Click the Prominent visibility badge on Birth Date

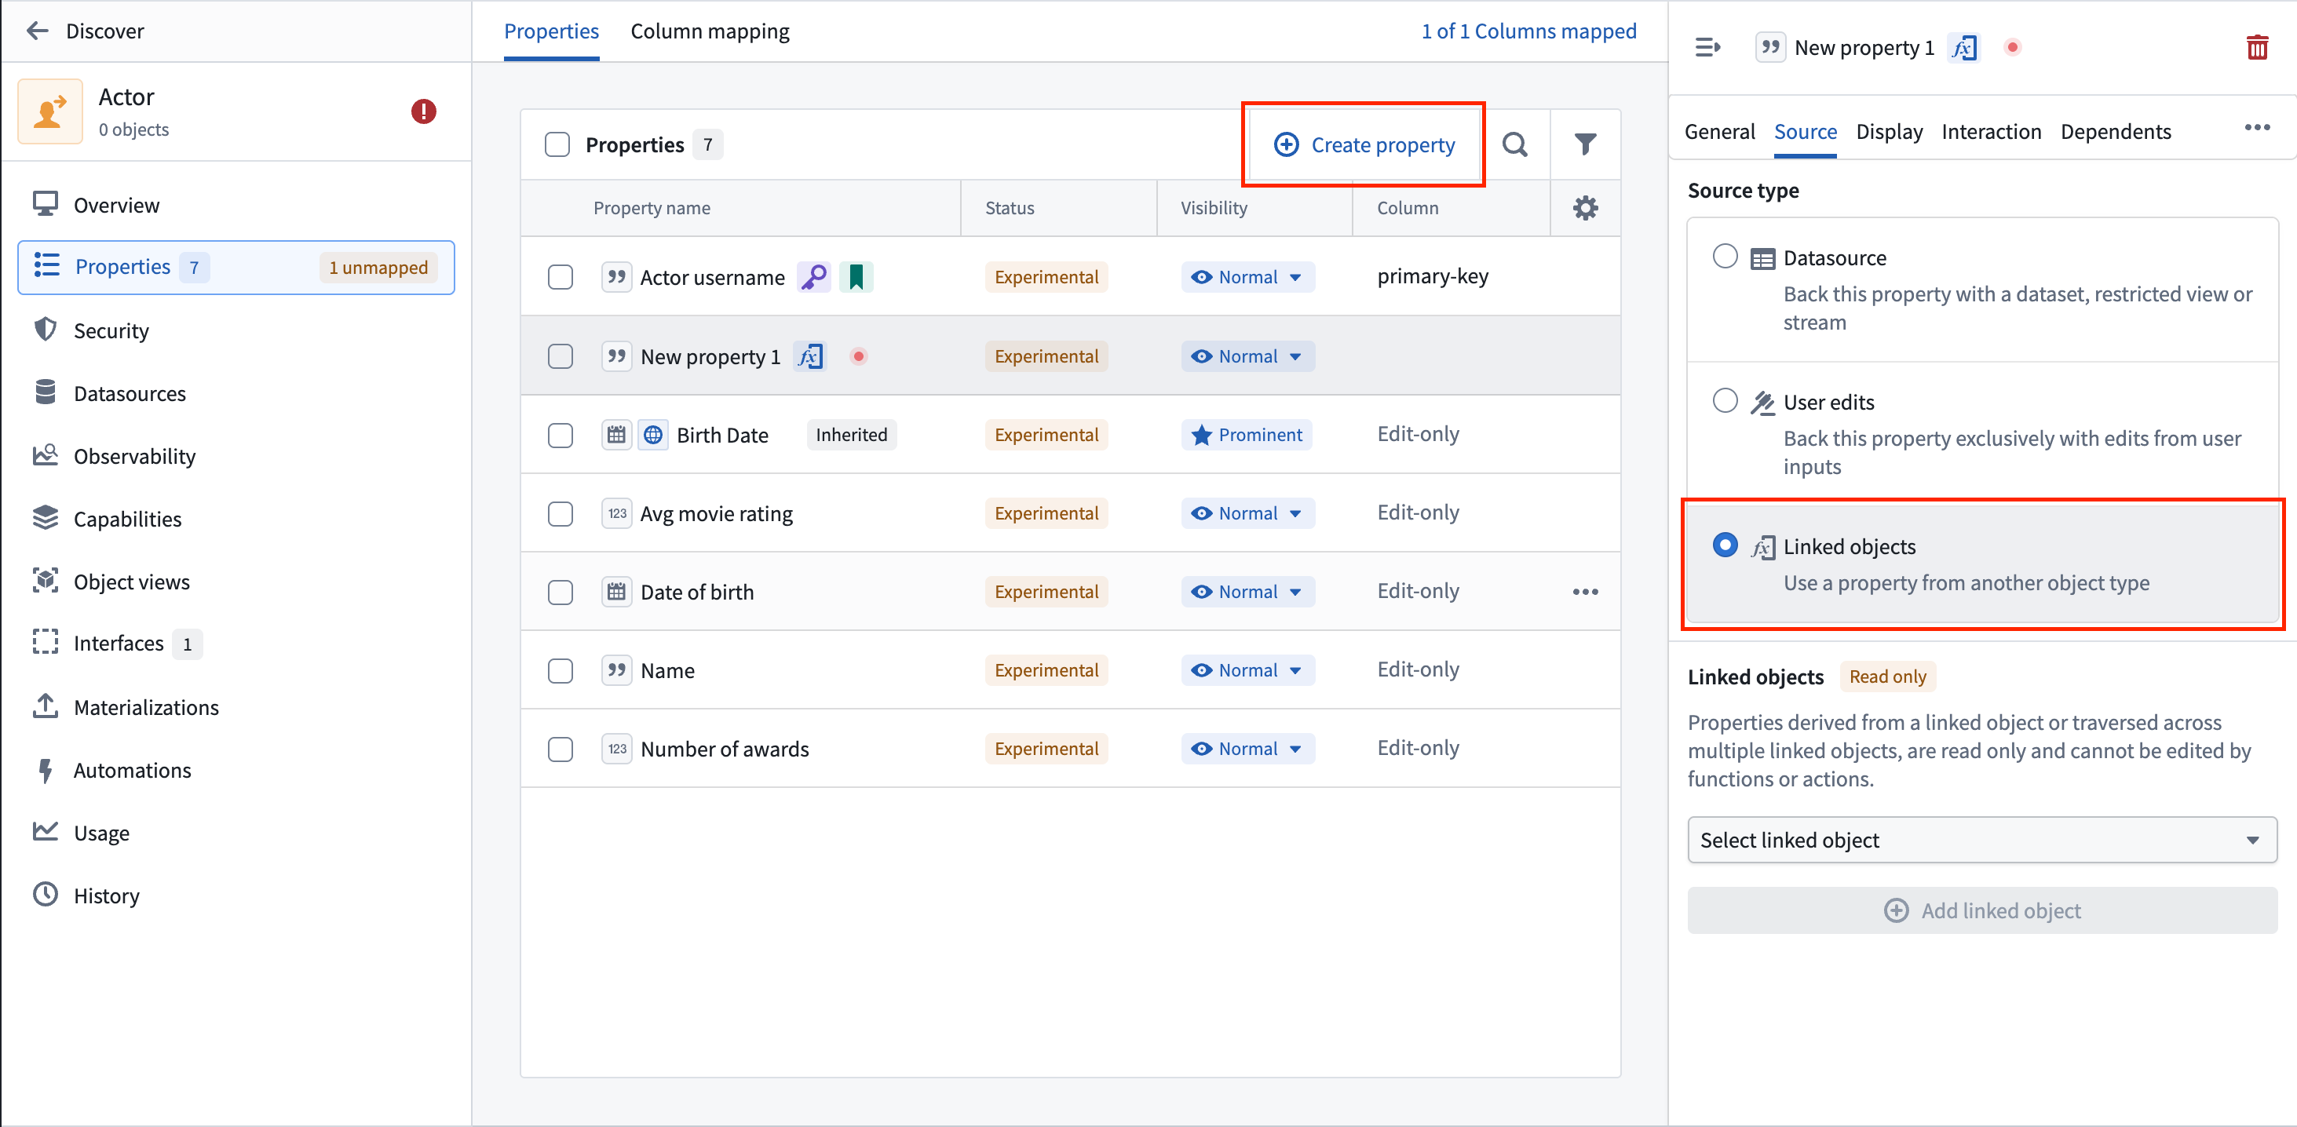[x=1247, y=435]
